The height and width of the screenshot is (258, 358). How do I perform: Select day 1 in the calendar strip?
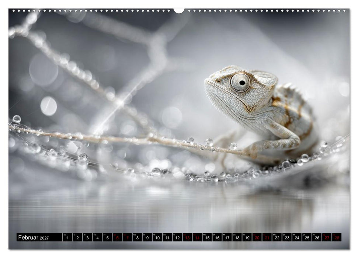[67, 237]
